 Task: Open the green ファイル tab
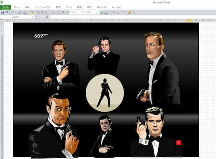[x=5, y=7]
